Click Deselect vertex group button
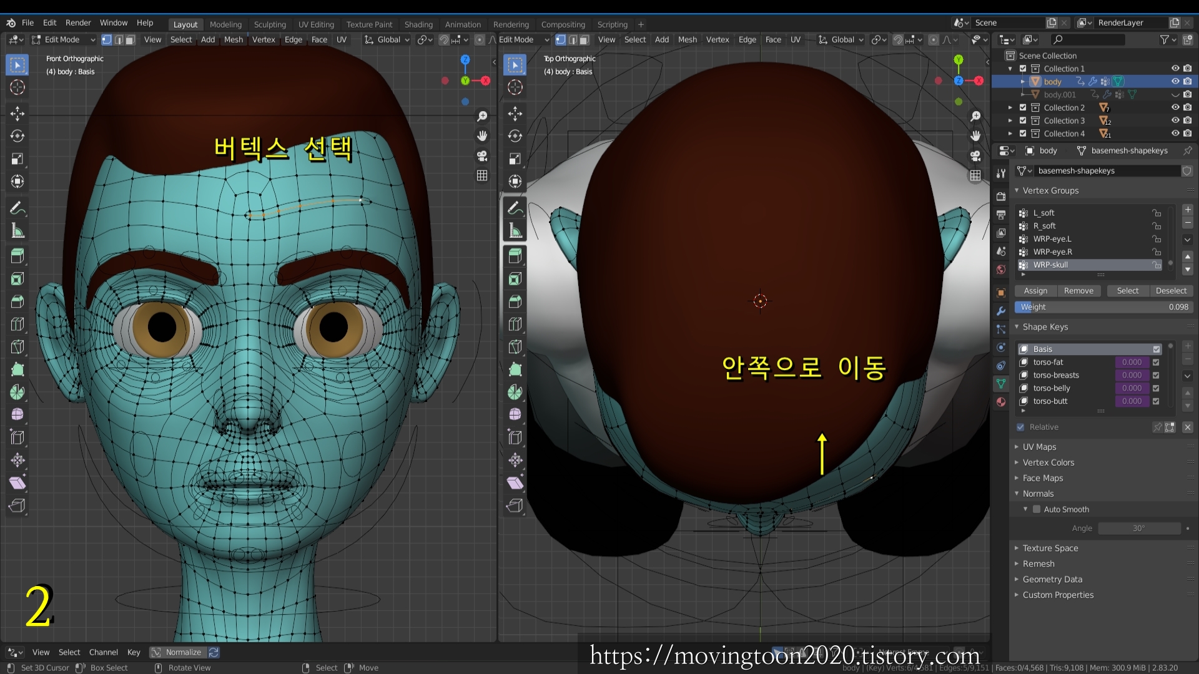Image resolution: width=1199 pixels, height=674 pixels. [1171, 291]
